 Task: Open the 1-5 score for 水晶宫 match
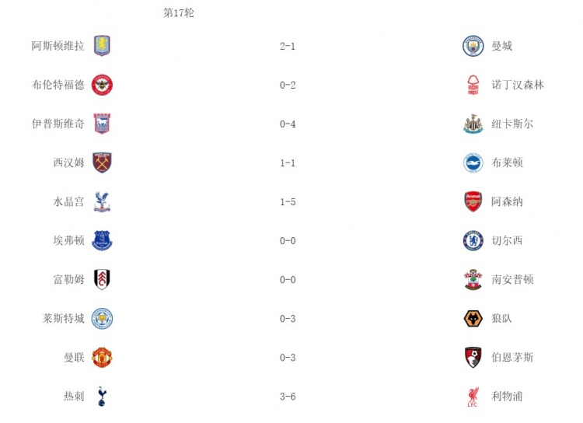(288, 202)
